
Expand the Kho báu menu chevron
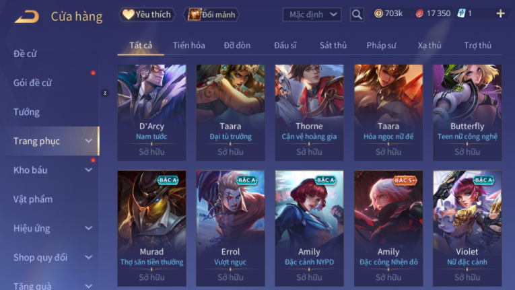click(89, 170)
